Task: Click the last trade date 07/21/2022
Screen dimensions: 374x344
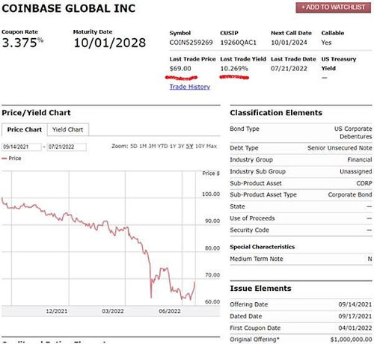Action: pyautogui.click(x=289, y=69)
